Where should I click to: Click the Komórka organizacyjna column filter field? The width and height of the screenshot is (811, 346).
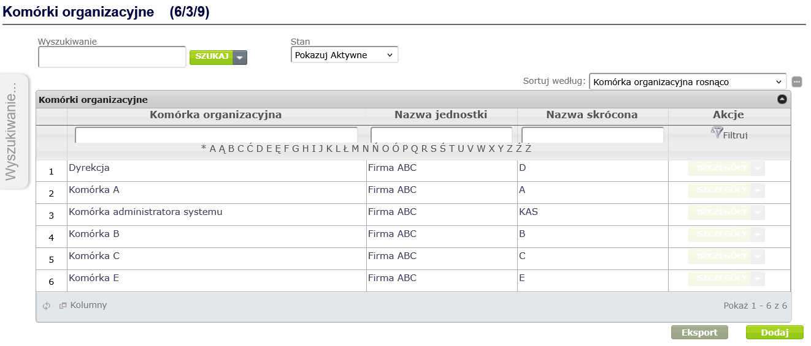point(216,134)
